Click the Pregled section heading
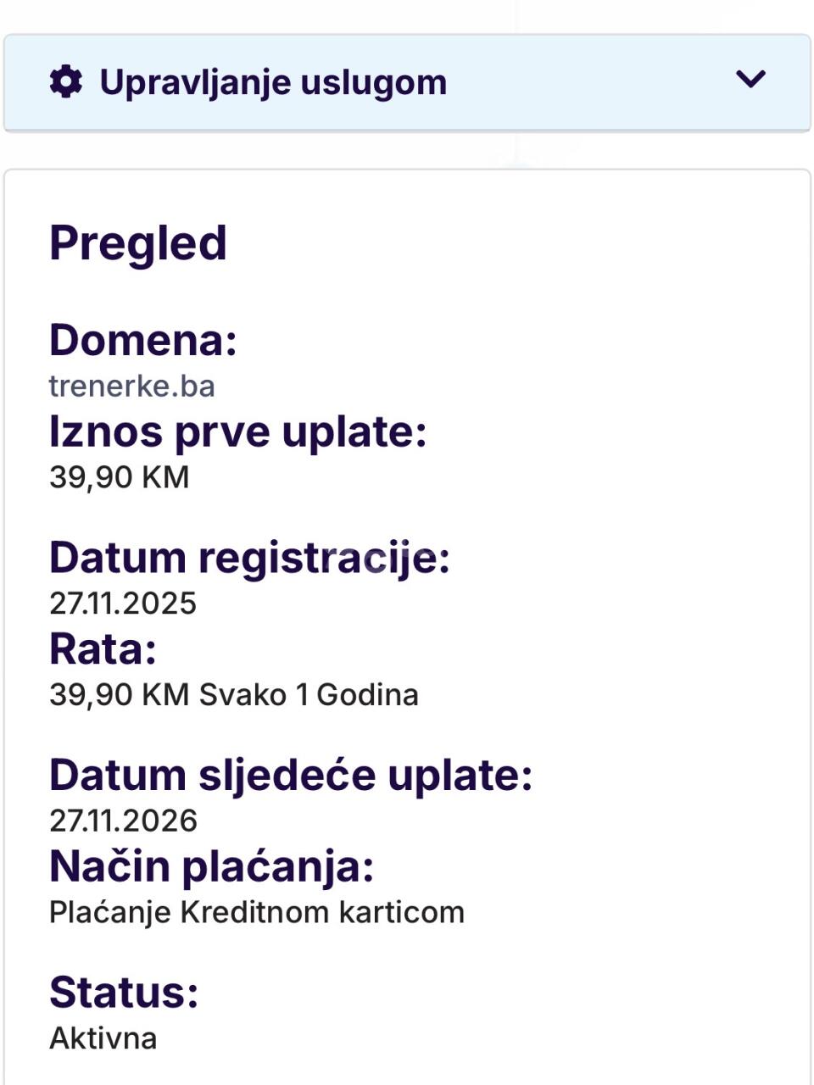Viewport: 814px width, 1085px height. [x=138, y=243]
